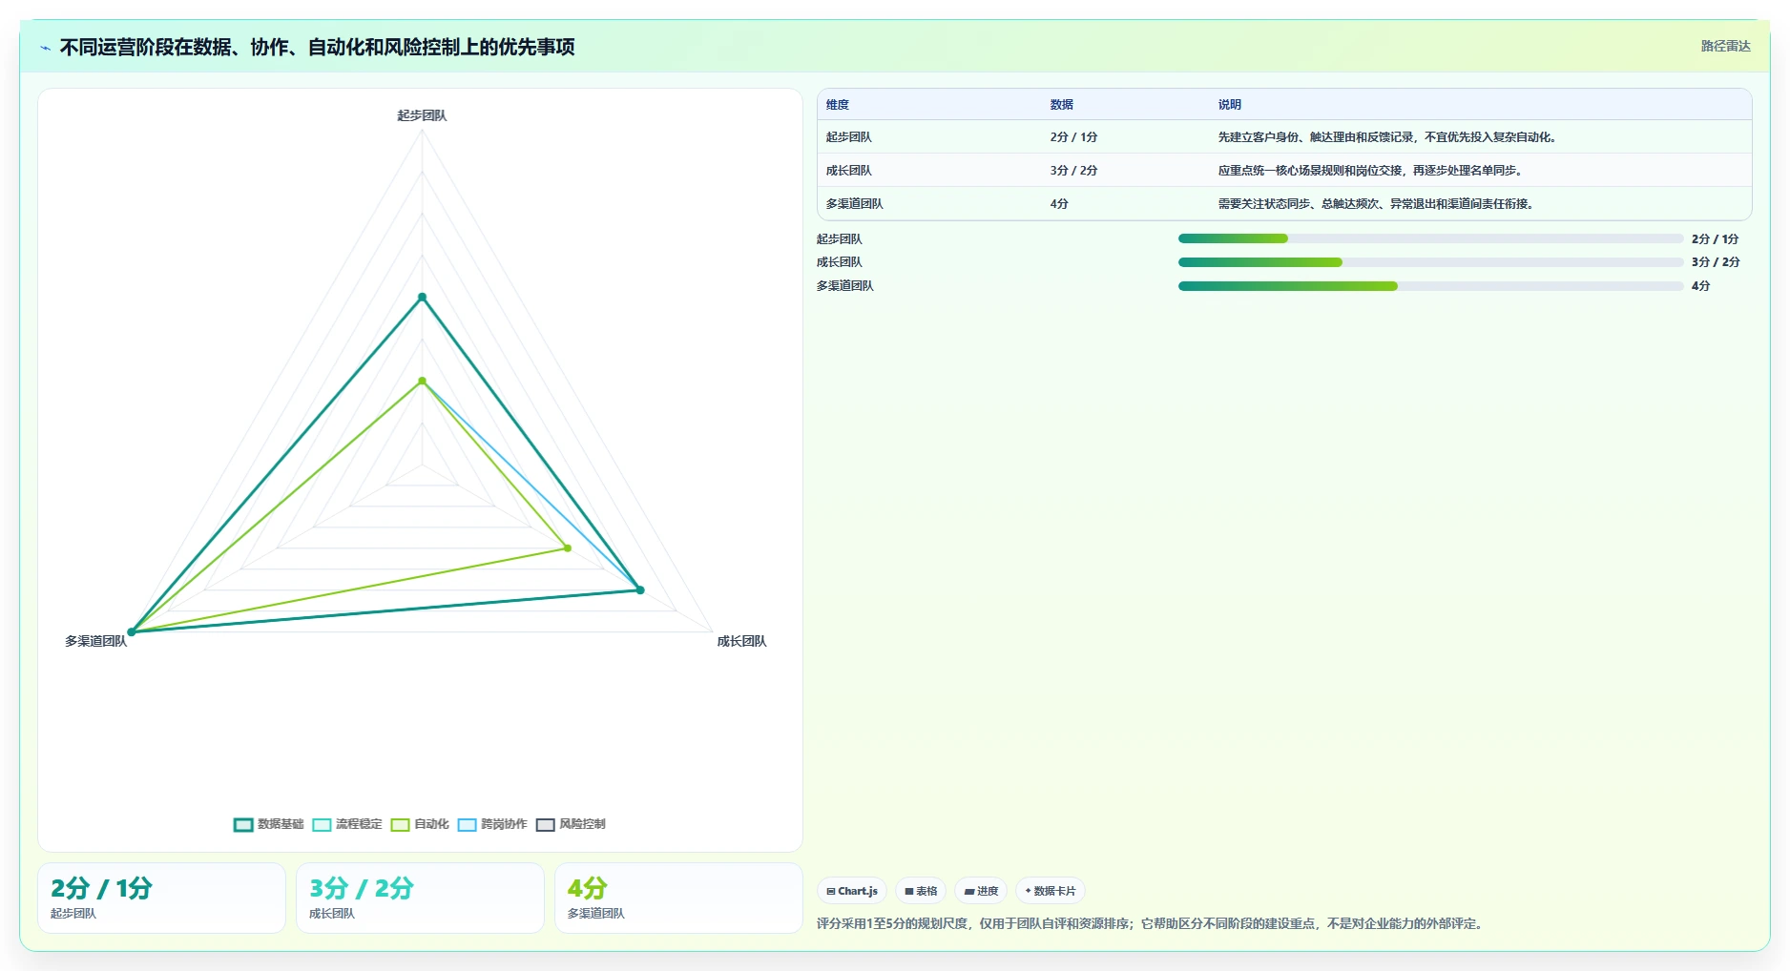1790x971 pixels.
Task: Click the 路径雷达 label in the header
Action: [x=1725, y=46]
